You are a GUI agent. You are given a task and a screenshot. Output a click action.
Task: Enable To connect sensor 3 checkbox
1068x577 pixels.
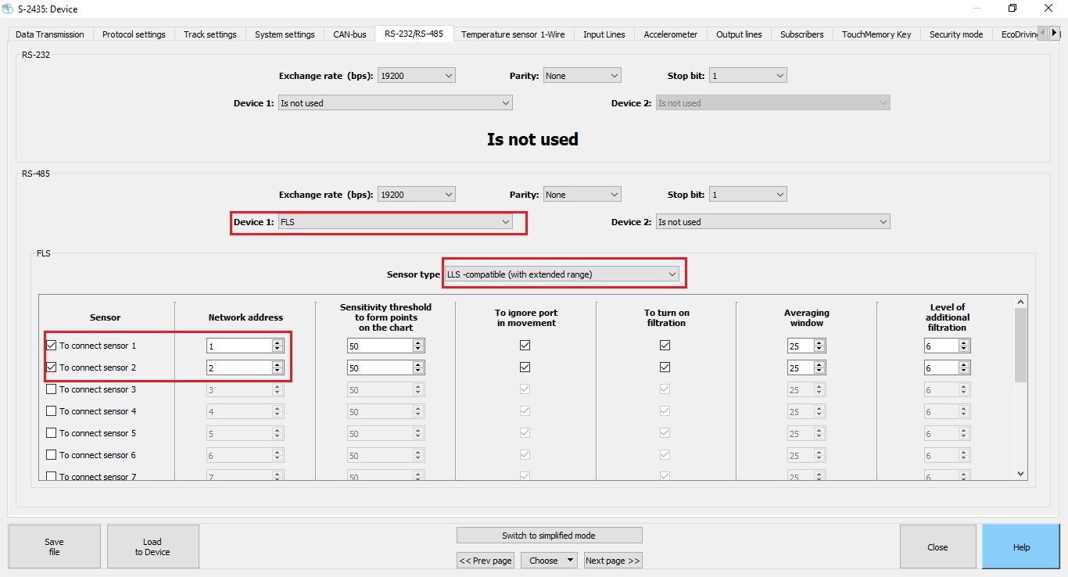click(52, 389)
